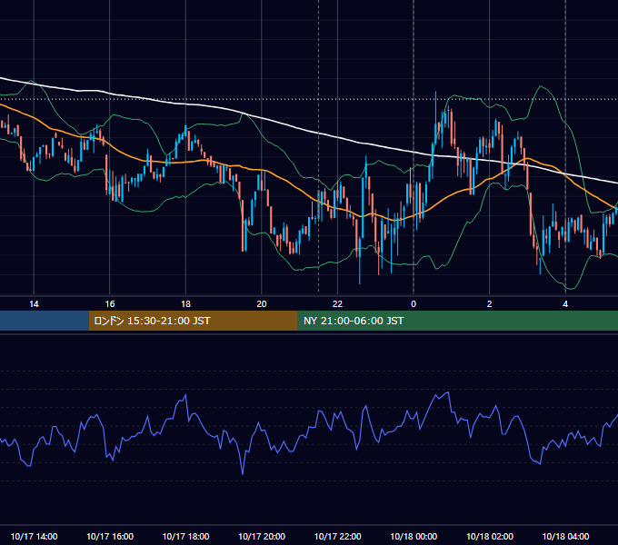Click the hour label 2 on chart axis

pos(489,304)
